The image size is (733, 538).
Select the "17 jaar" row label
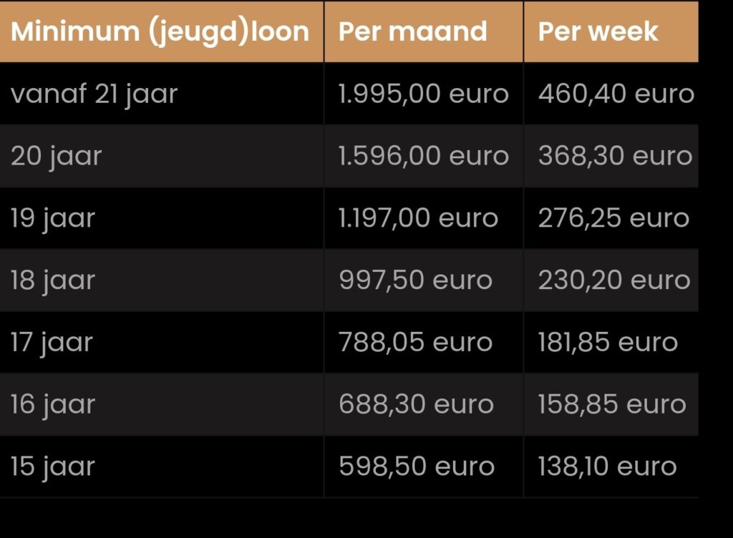[52, 342]
